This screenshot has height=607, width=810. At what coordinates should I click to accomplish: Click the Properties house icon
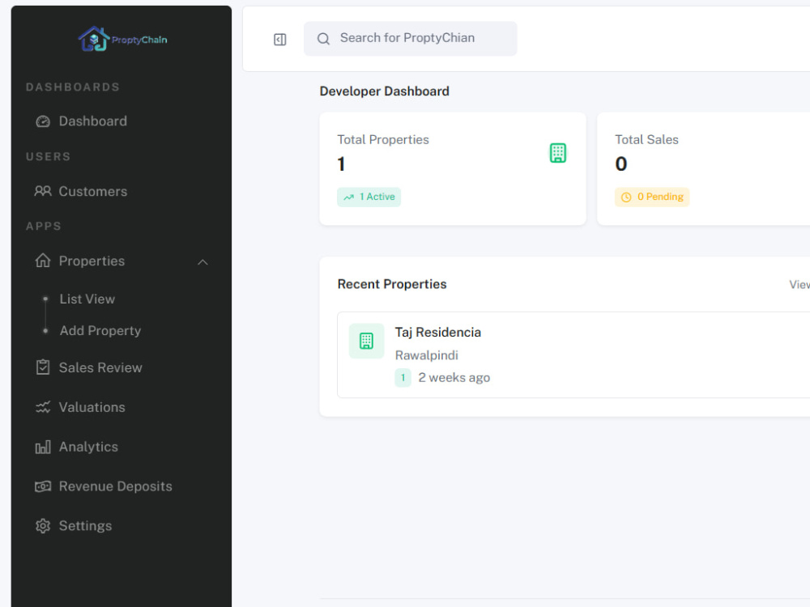[43, 261]
